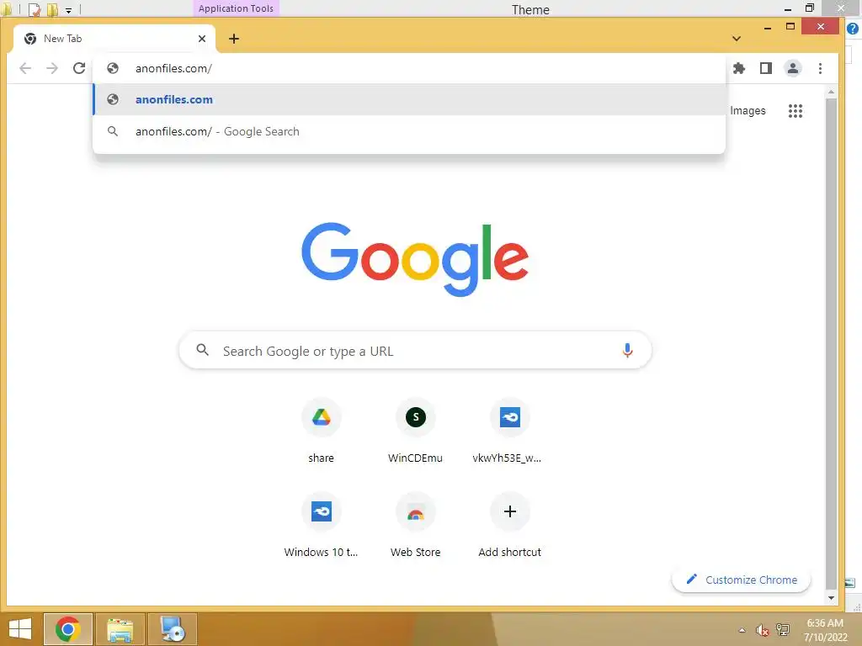Open a new tab with plus button
The height and width of the screenshot is (646, 862).
234,39
